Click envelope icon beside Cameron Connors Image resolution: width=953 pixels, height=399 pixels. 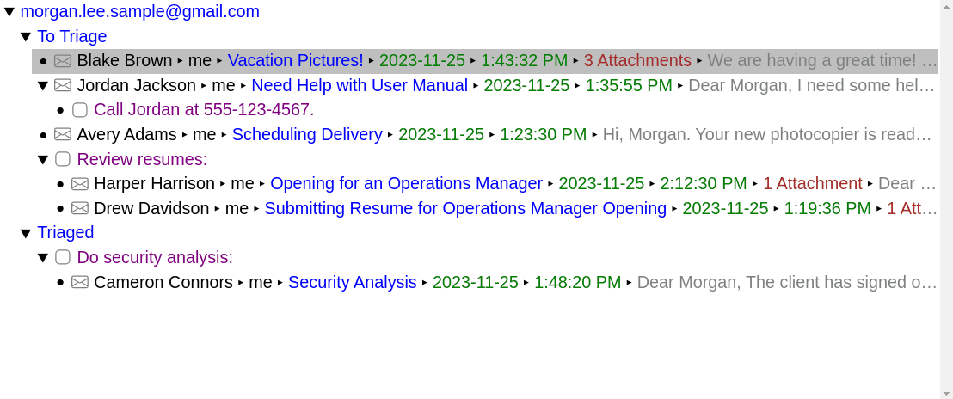[80, 282]
